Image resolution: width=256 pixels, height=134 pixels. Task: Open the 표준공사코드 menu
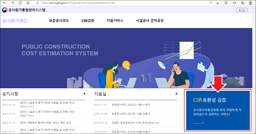[59, 20]
